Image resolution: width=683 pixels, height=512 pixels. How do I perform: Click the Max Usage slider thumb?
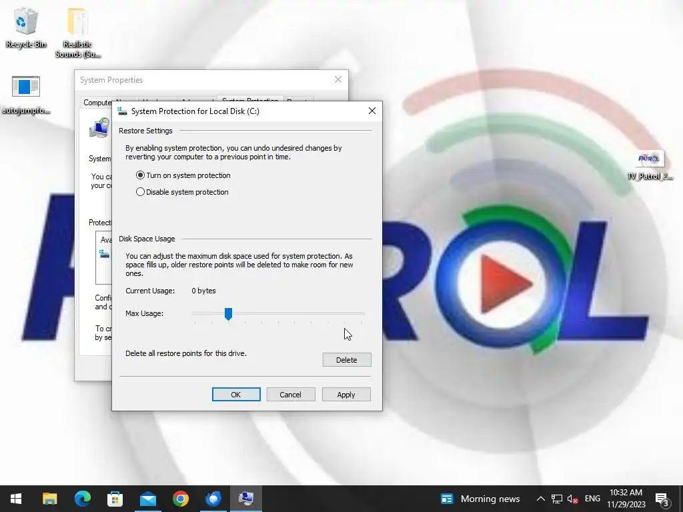228,314
